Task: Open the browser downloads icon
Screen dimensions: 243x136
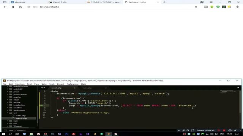Action: (x=238, y=7)
